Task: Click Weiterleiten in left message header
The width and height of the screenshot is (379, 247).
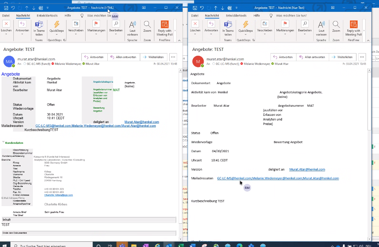Action: point(154,57)
